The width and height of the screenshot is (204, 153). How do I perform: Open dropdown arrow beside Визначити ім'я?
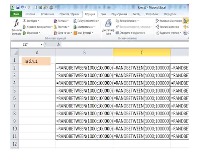[138, 21]
